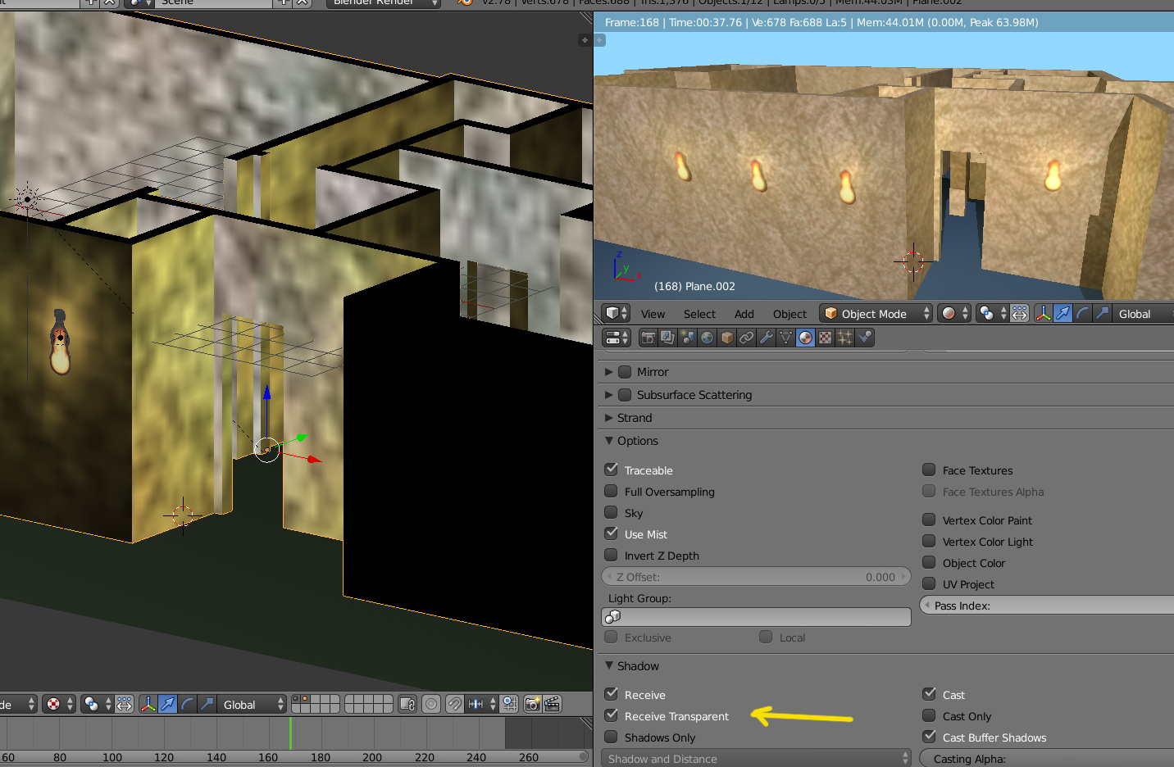
Task: Click the OpenGL render animation clapperboard icon
Action: [x=553, y=704]
